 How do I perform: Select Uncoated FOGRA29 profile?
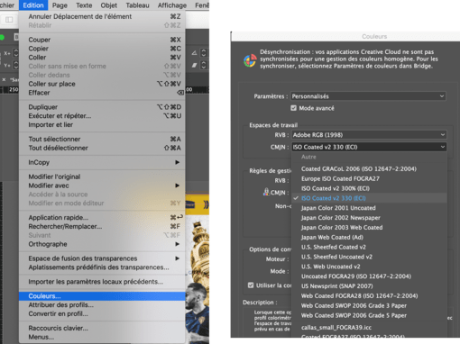(369, 276)
